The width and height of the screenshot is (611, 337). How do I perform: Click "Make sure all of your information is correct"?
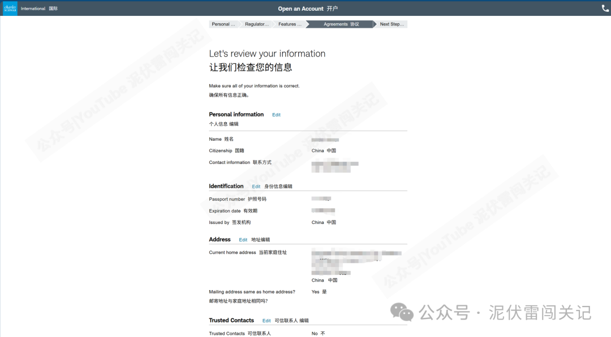tap(254, 86)
